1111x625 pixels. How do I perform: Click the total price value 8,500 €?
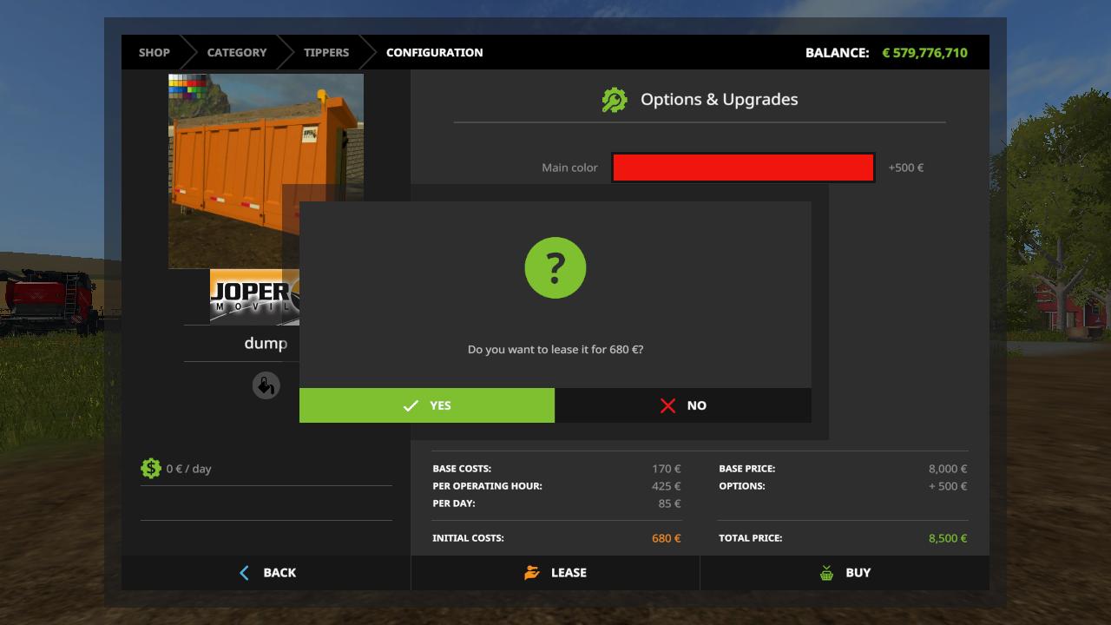pyautogui.click(x=947, y=538)
